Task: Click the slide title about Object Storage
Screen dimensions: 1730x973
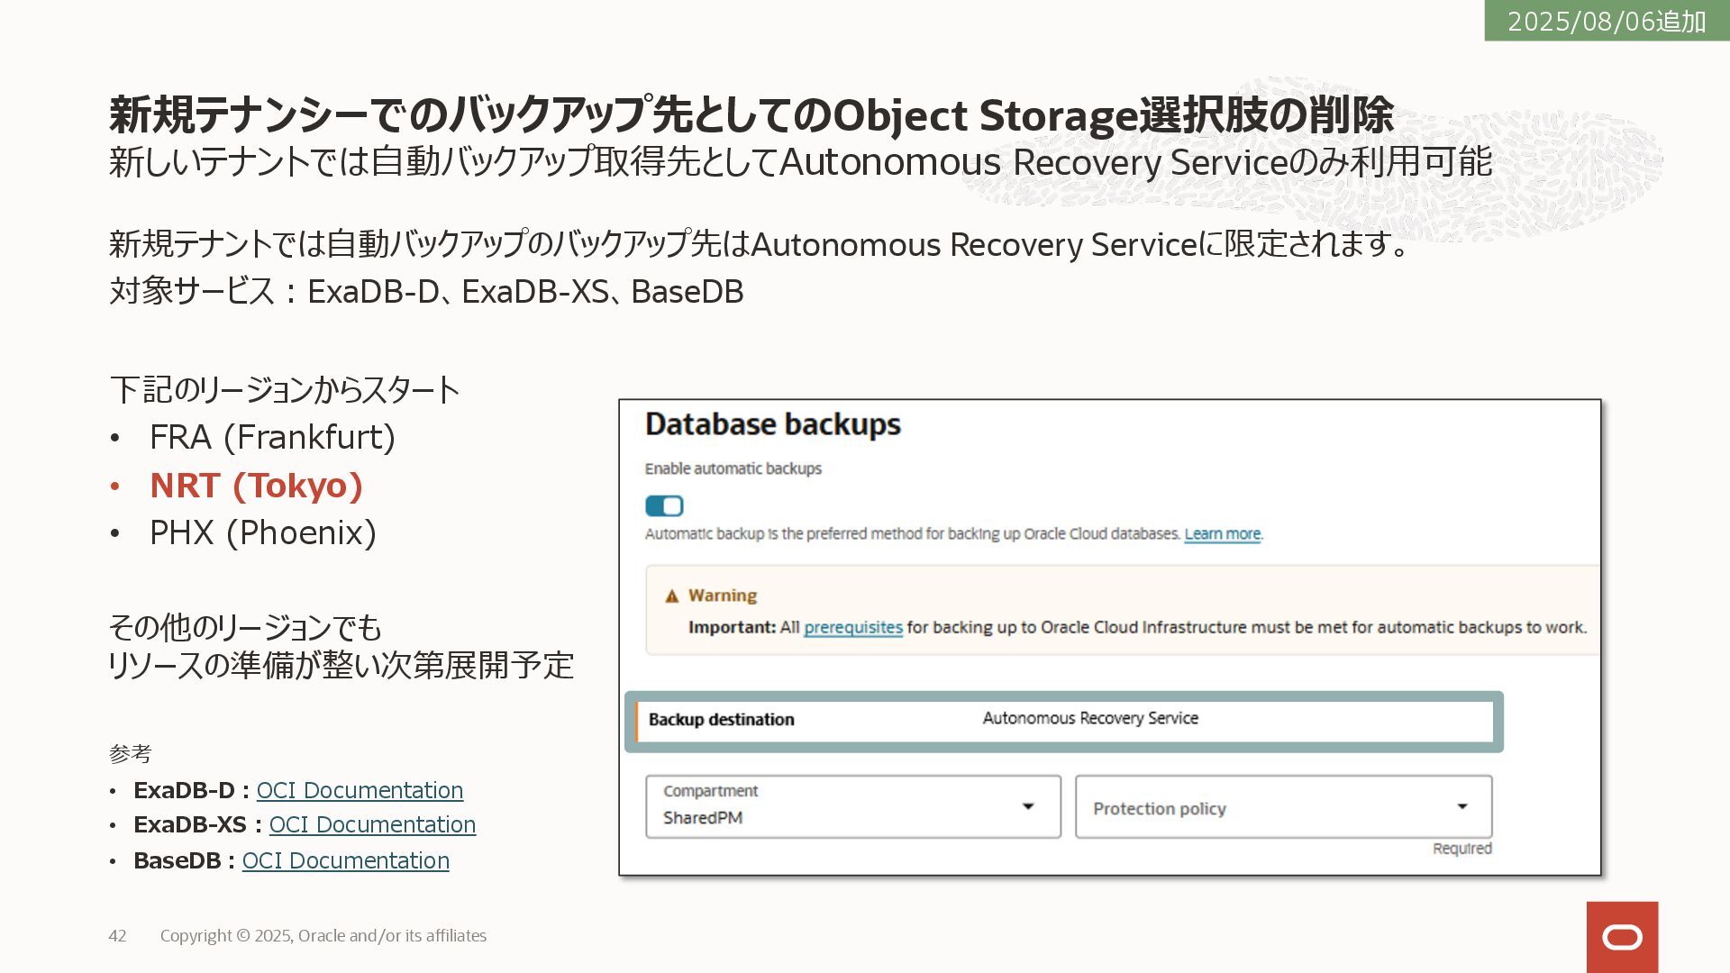Action: [751, 114]
